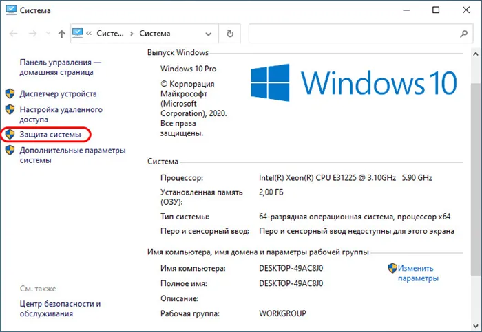This screenshot has width=482, height=332.
Task: Click the Система breadcrumb segment
Action: pyautogui.click(x=155, y=34)
